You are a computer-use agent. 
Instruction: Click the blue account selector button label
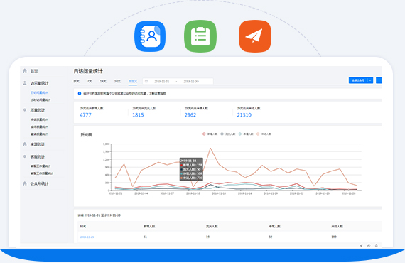[x=358, y=80]
